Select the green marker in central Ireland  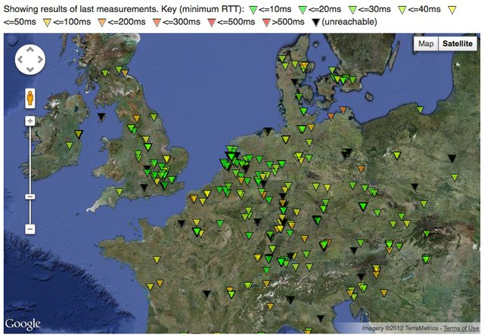69,145
